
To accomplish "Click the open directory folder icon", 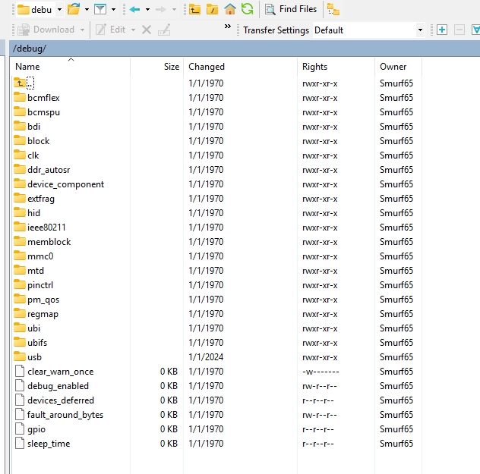I will [73, 9].
